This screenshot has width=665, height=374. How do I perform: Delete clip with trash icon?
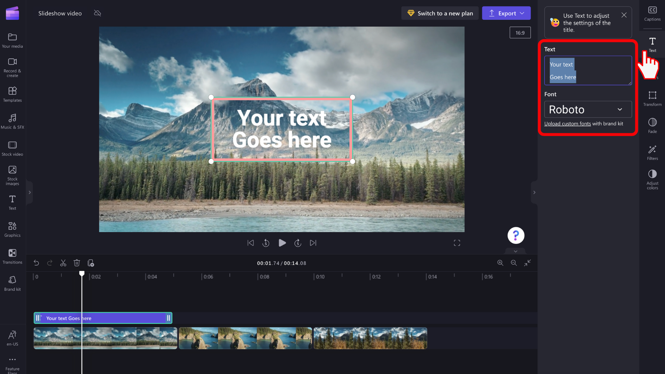pos(77,263)
